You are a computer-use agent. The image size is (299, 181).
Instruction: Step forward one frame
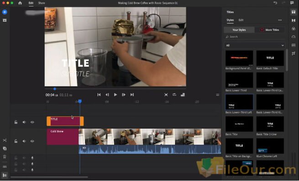(x=124, y=95)
